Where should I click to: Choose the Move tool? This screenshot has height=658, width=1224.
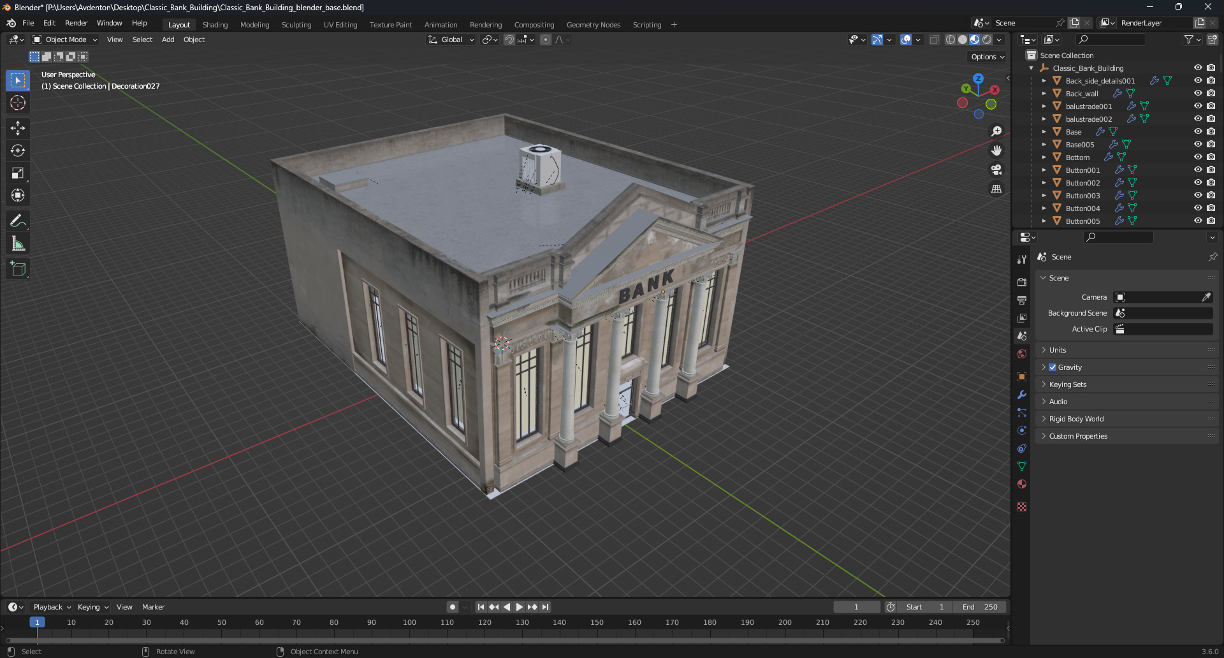pos(18,128)
